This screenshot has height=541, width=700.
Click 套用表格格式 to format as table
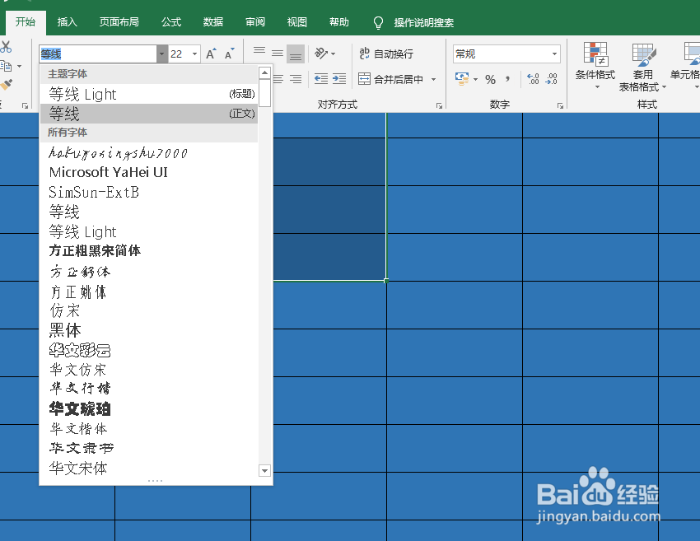643,68
